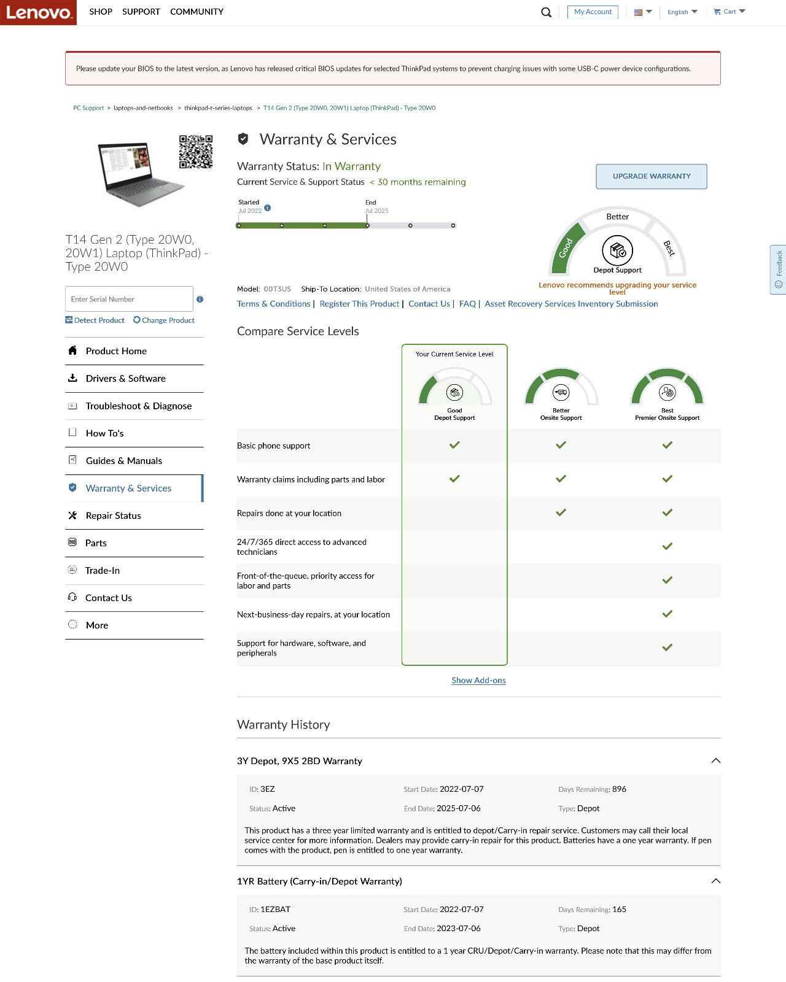
Task: Click the My Account button
Action: coord(593,12)
